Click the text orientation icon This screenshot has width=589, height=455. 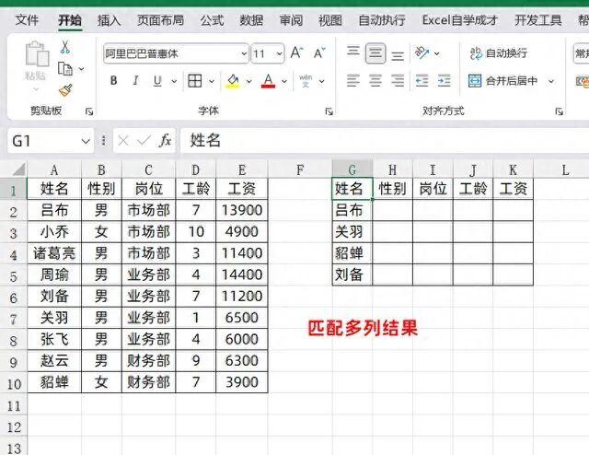(422, 53)
